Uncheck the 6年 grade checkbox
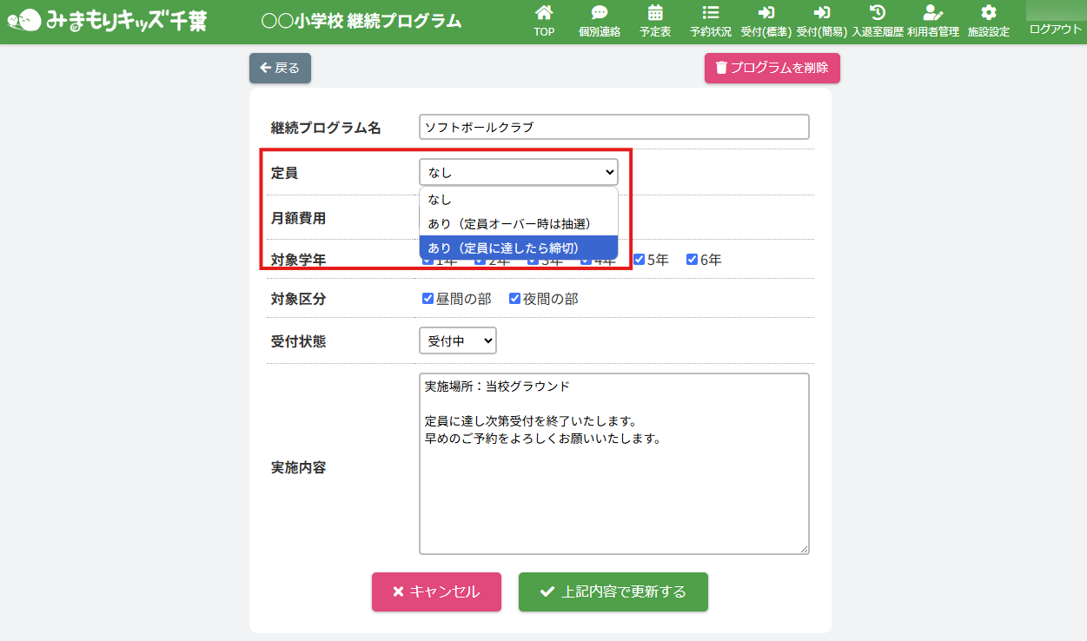1087x641 pixels. [x=693, y=260]
